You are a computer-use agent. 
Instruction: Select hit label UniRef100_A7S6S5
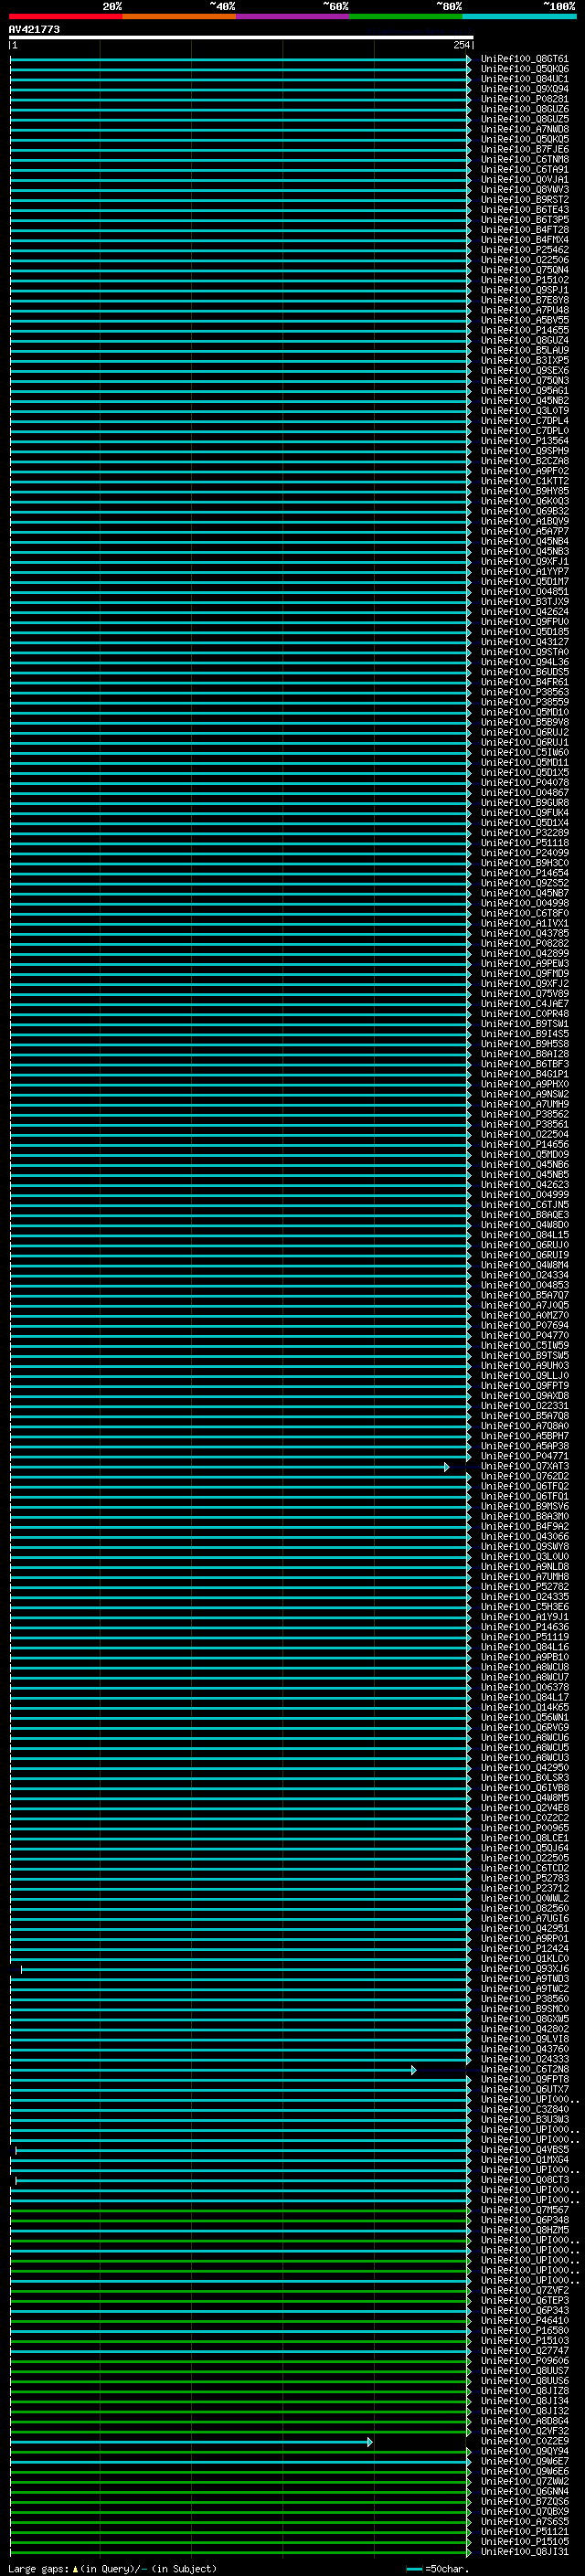pos(524,2521)
